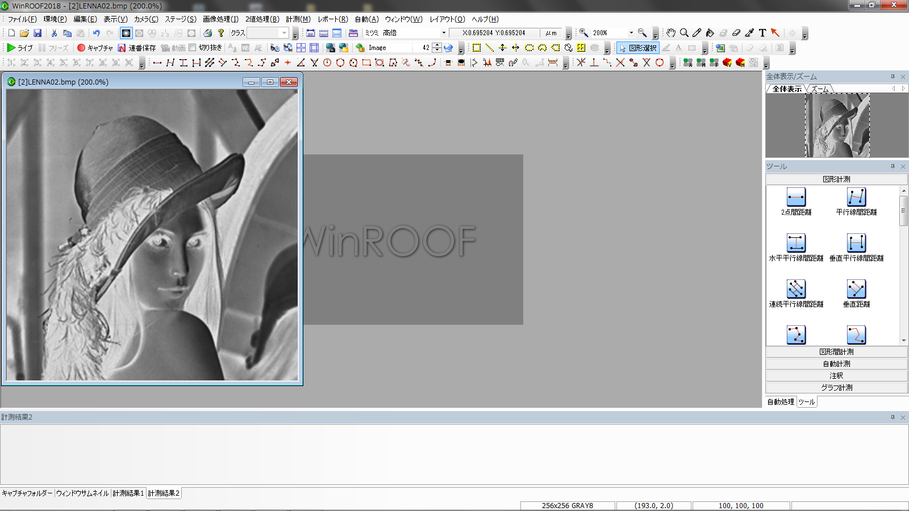Click the 連番保存 sequential save button
The width and height of the screenshot is (909, 511).
(137, 48)
